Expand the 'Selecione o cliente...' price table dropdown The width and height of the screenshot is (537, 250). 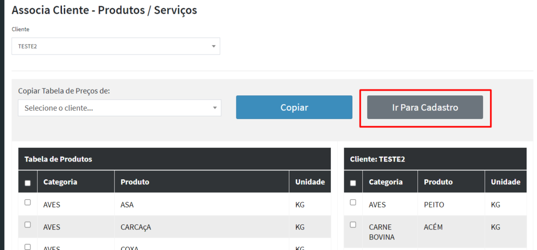[x=119, y=108]
